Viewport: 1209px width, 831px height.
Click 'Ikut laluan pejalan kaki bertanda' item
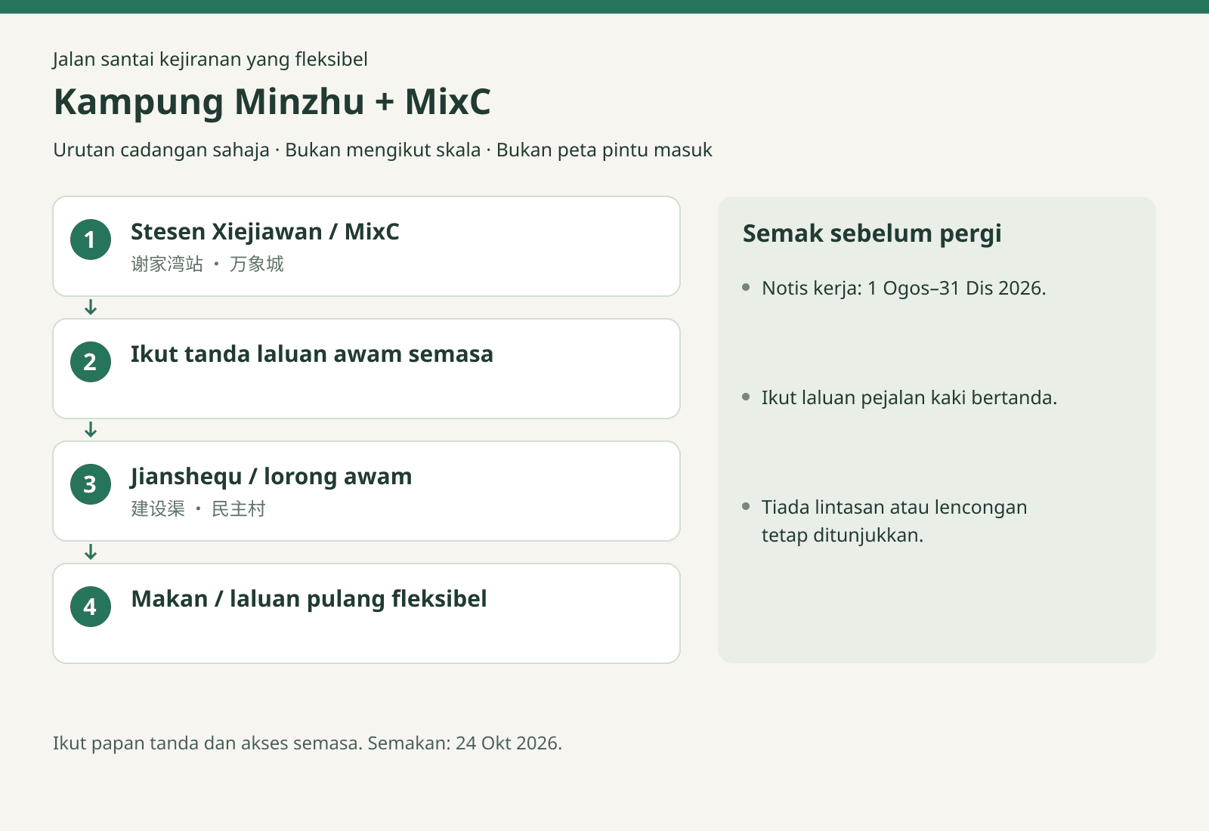pos(909,397)
